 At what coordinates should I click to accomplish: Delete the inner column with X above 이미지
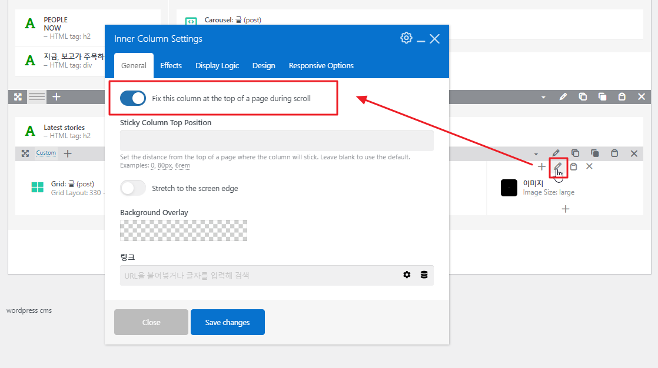click(x=589, y=166)
